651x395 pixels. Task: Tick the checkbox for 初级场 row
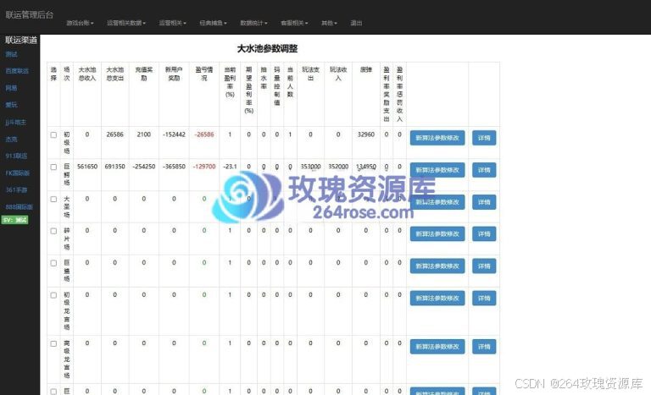tap(53, 134)
